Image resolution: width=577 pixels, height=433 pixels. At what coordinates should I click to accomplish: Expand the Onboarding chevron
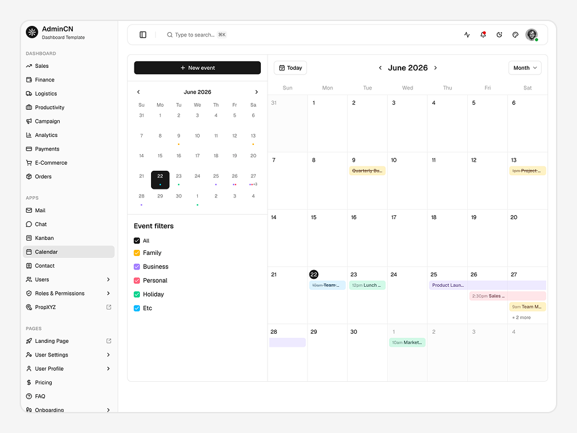(x=108, y=410)
